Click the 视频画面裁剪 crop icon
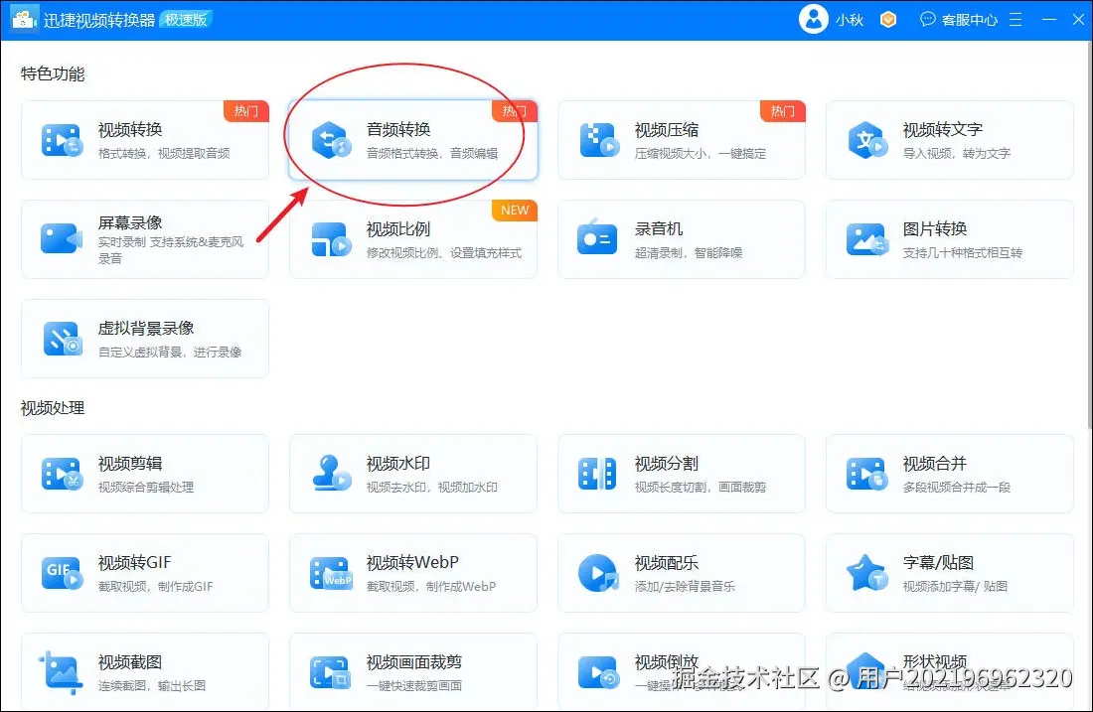The height and width of the screenshot is (712, 1093). click(x=330, y=673)
